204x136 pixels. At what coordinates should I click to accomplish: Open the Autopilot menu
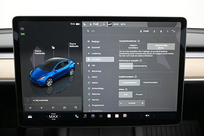pyautogui.click(x=100, y=59)
